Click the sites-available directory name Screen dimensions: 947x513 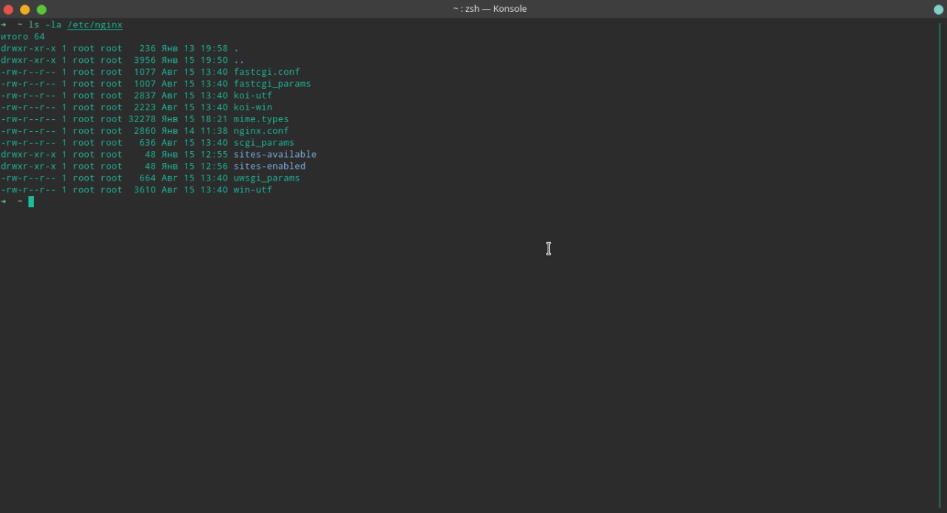275,155
